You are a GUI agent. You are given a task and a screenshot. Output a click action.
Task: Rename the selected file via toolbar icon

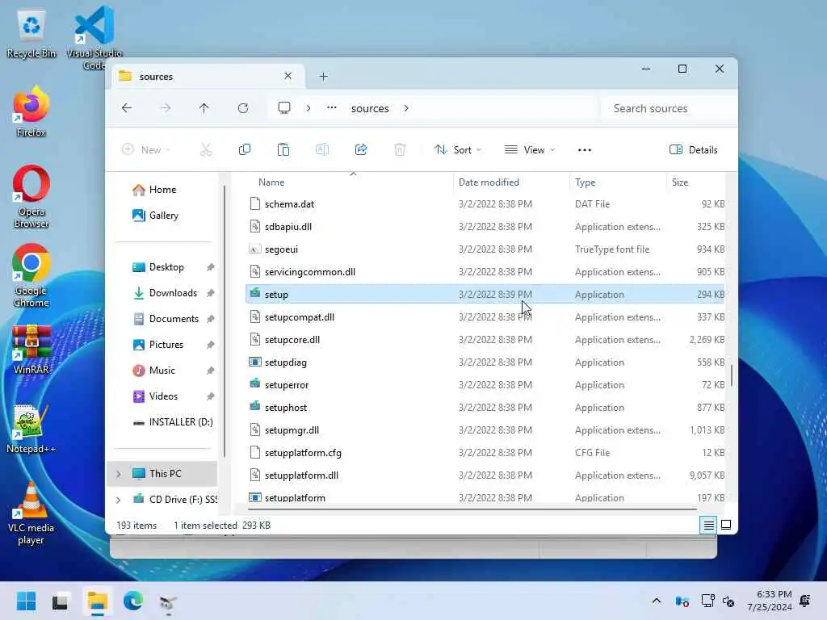(322, 149)
